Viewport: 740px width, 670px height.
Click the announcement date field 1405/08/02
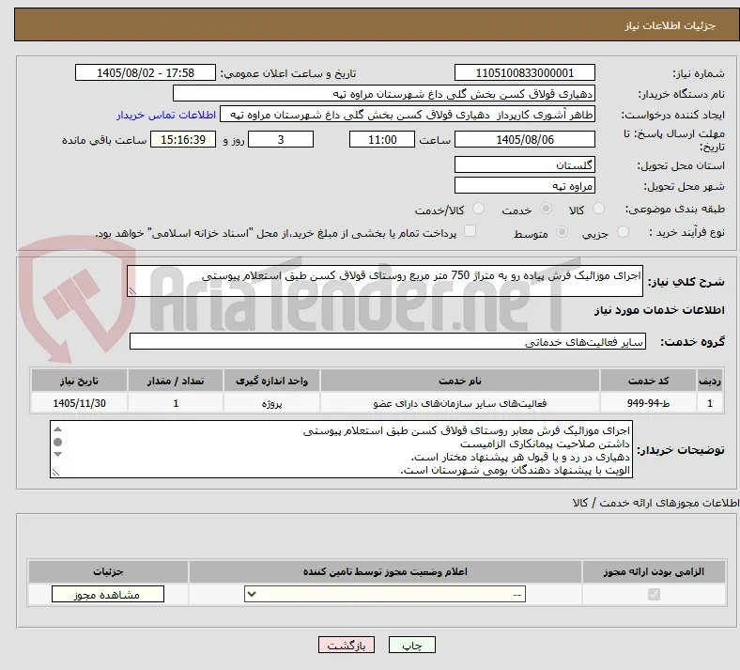point(146,72)
